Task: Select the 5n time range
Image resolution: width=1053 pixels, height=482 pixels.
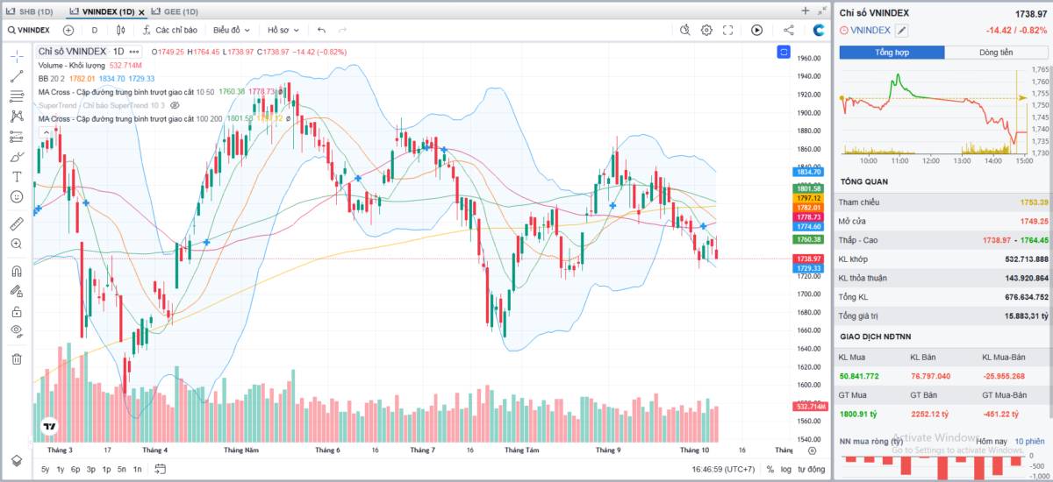Action: click(122, 470)
